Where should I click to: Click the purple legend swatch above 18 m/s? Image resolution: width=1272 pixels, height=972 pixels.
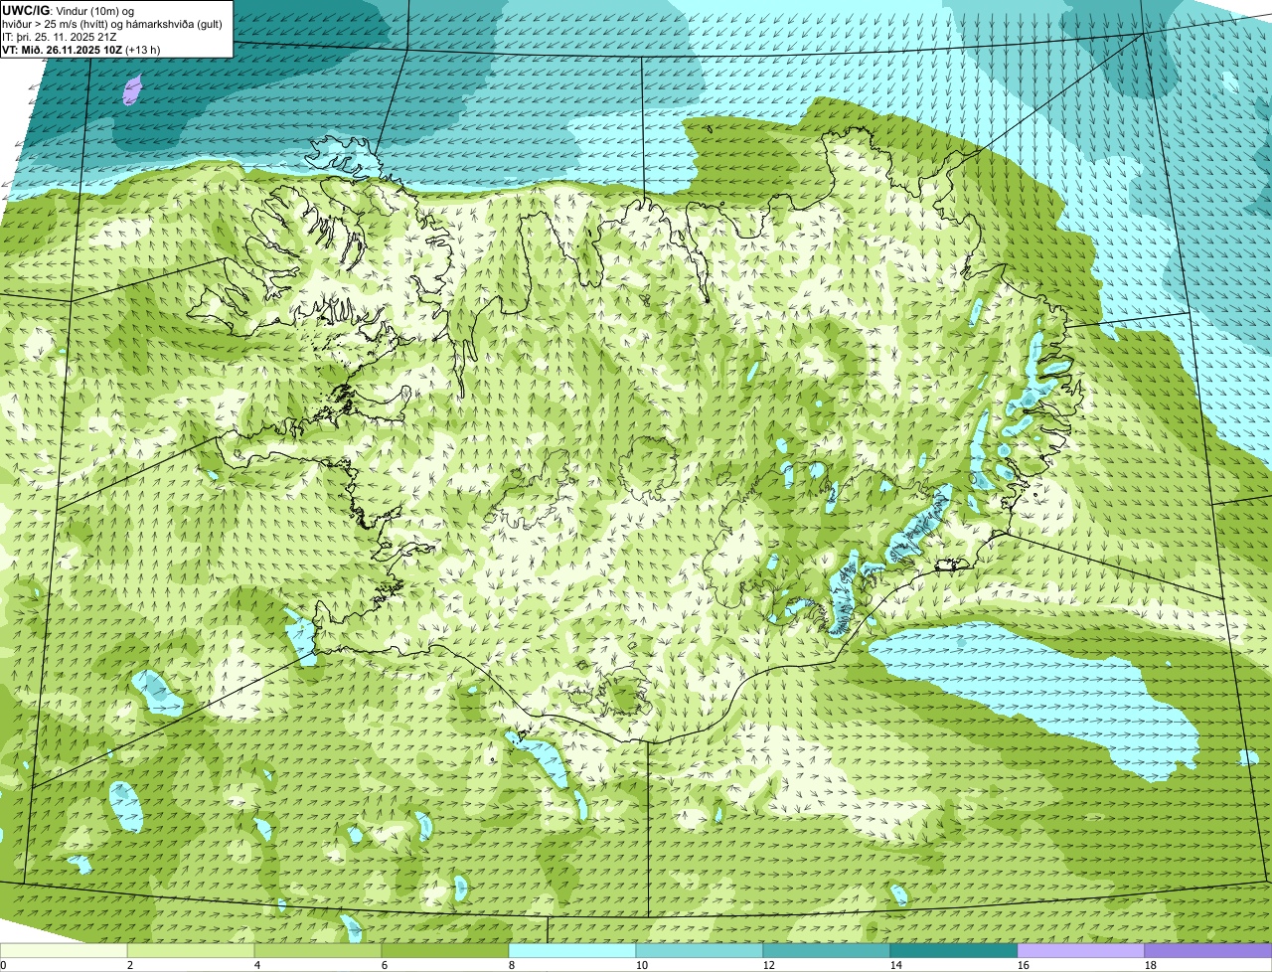coord(1208,950)
